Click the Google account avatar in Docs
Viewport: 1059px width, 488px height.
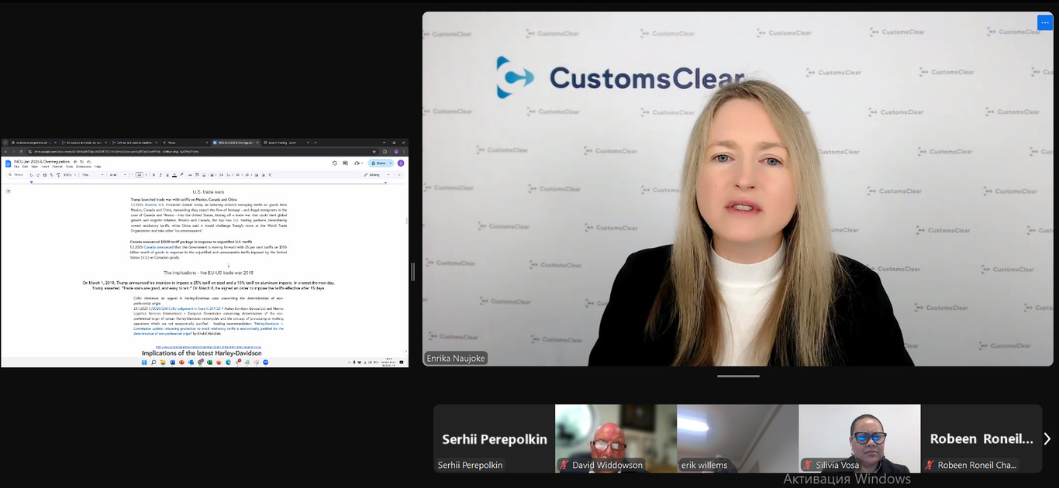(x=401, y=163)
